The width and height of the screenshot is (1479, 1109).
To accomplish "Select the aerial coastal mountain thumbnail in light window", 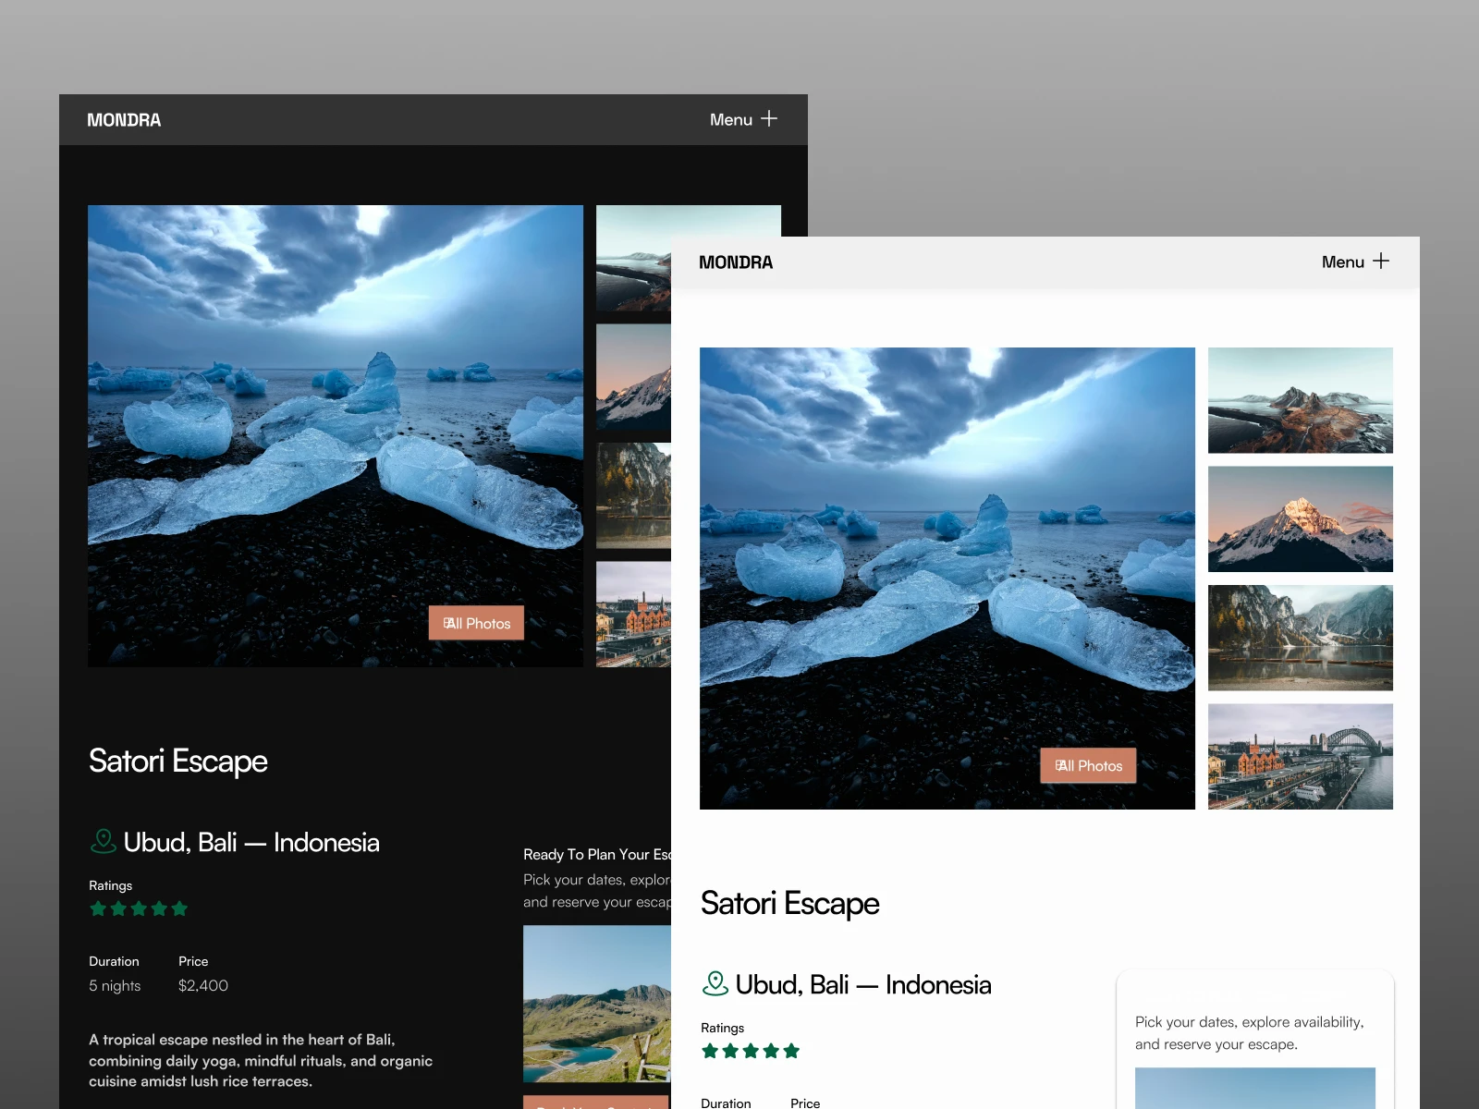I will tap(1301, 400).
